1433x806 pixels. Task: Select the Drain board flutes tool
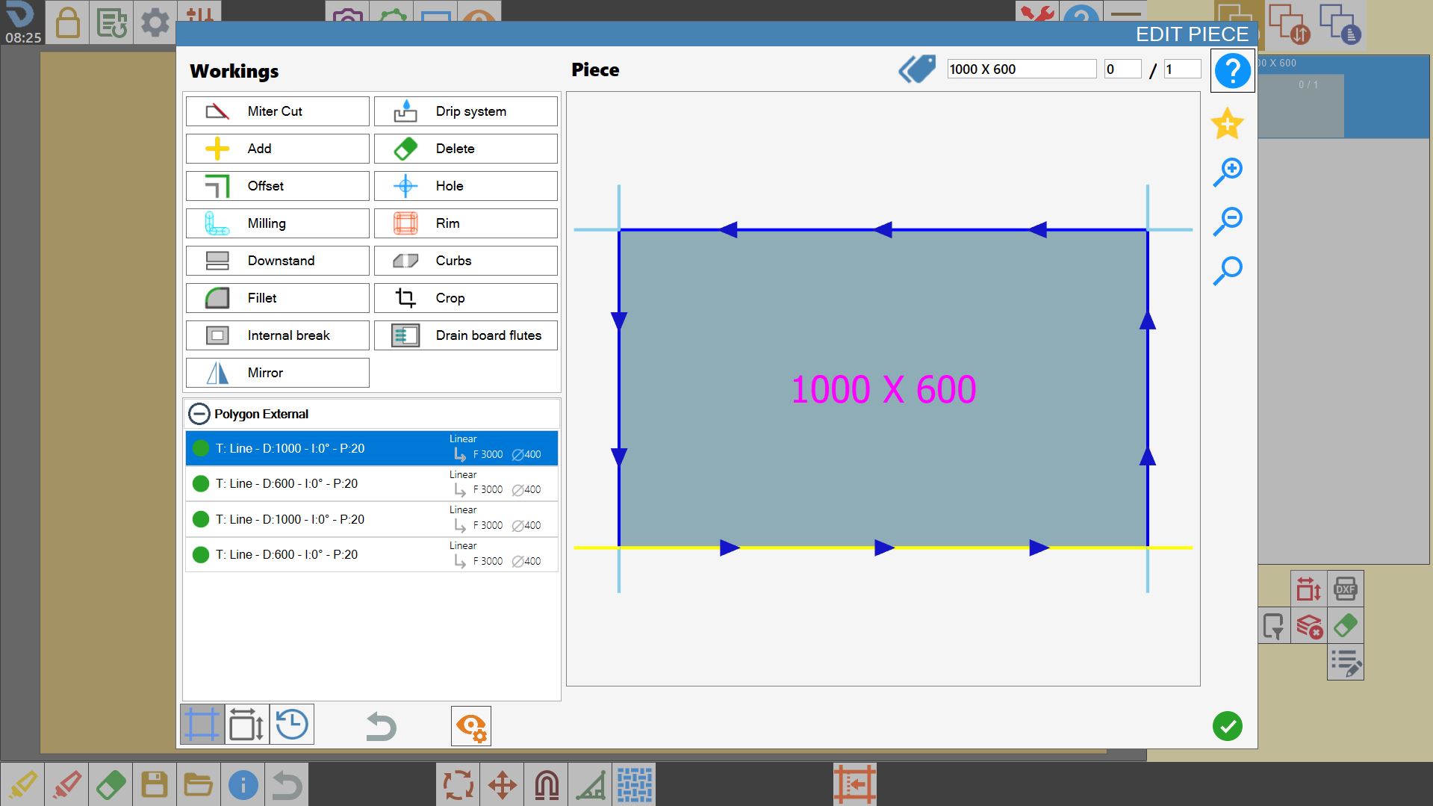click(465, 335)
